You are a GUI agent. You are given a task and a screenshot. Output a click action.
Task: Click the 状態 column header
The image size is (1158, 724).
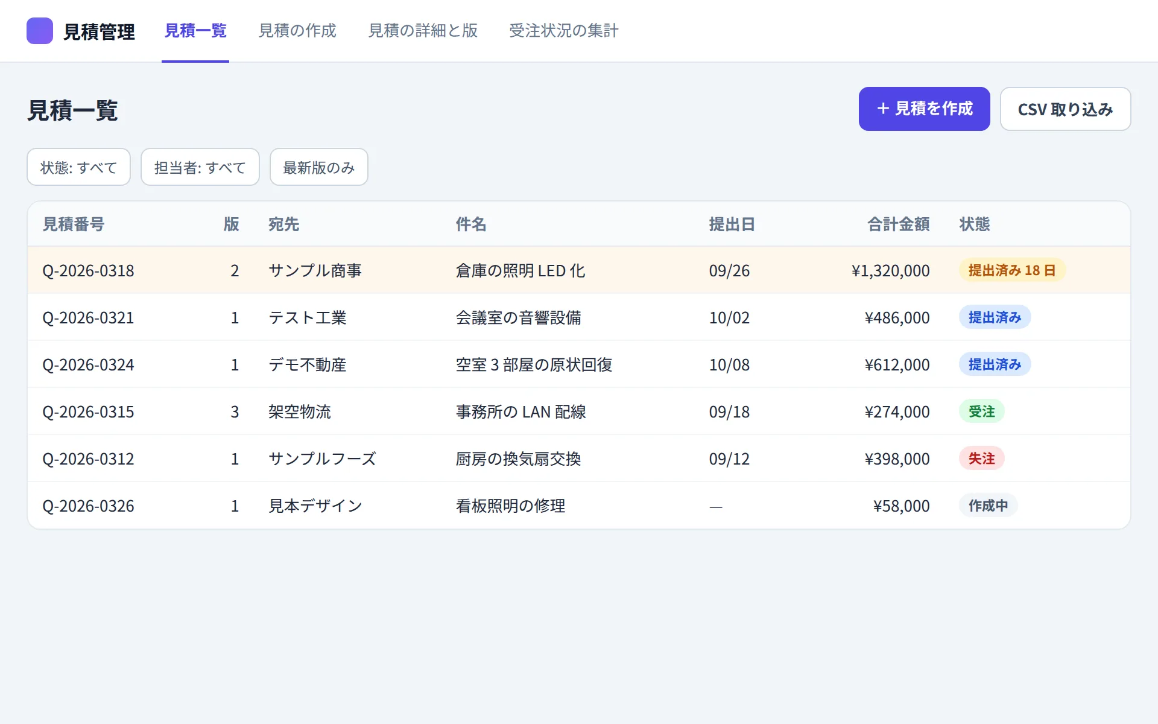click(x=975, y=224)
